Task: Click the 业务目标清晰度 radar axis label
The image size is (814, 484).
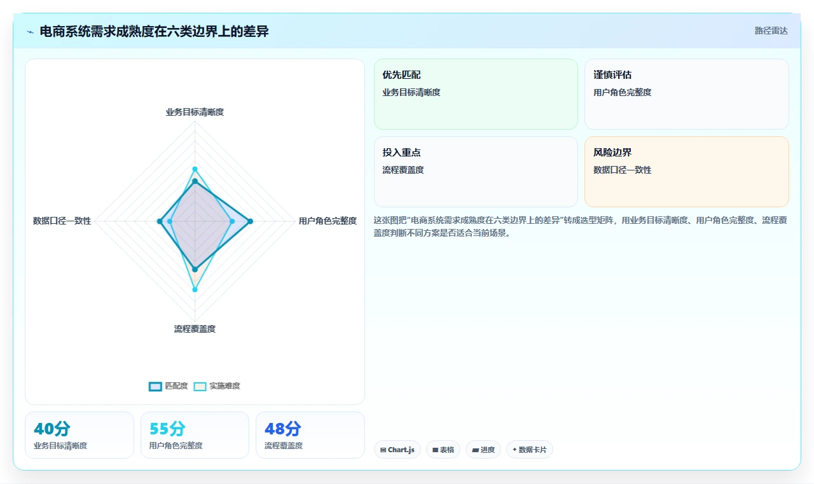Action: tap(195, 112)
